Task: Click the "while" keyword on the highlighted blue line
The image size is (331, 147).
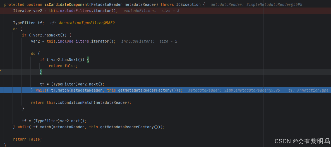Action: pyautogui.click(x=41, y=90)
